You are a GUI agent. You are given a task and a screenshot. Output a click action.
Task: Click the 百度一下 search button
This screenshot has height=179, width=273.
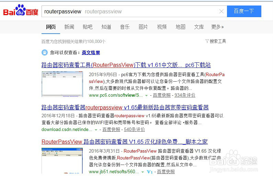[244, 11]
